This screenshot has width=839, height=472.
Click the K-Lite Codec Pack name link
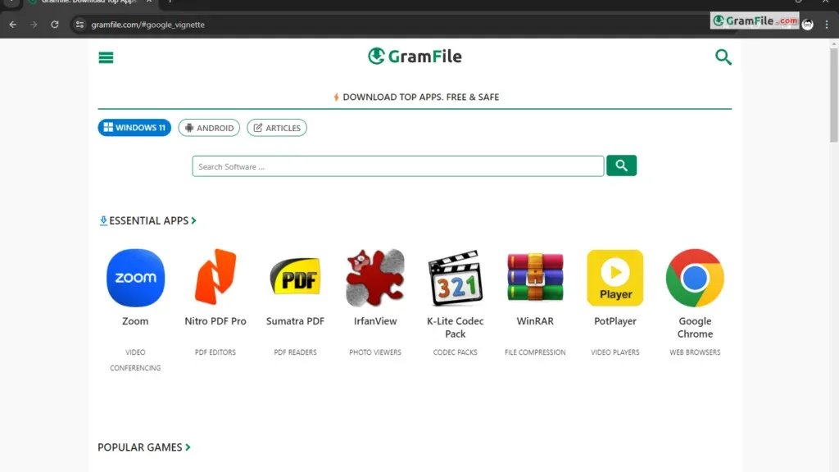click(x=456, y=328)
